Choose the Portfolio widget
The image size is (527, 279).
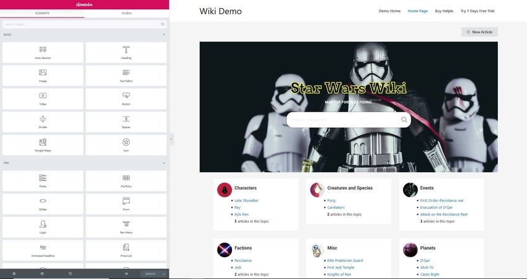tap(126, 181)
